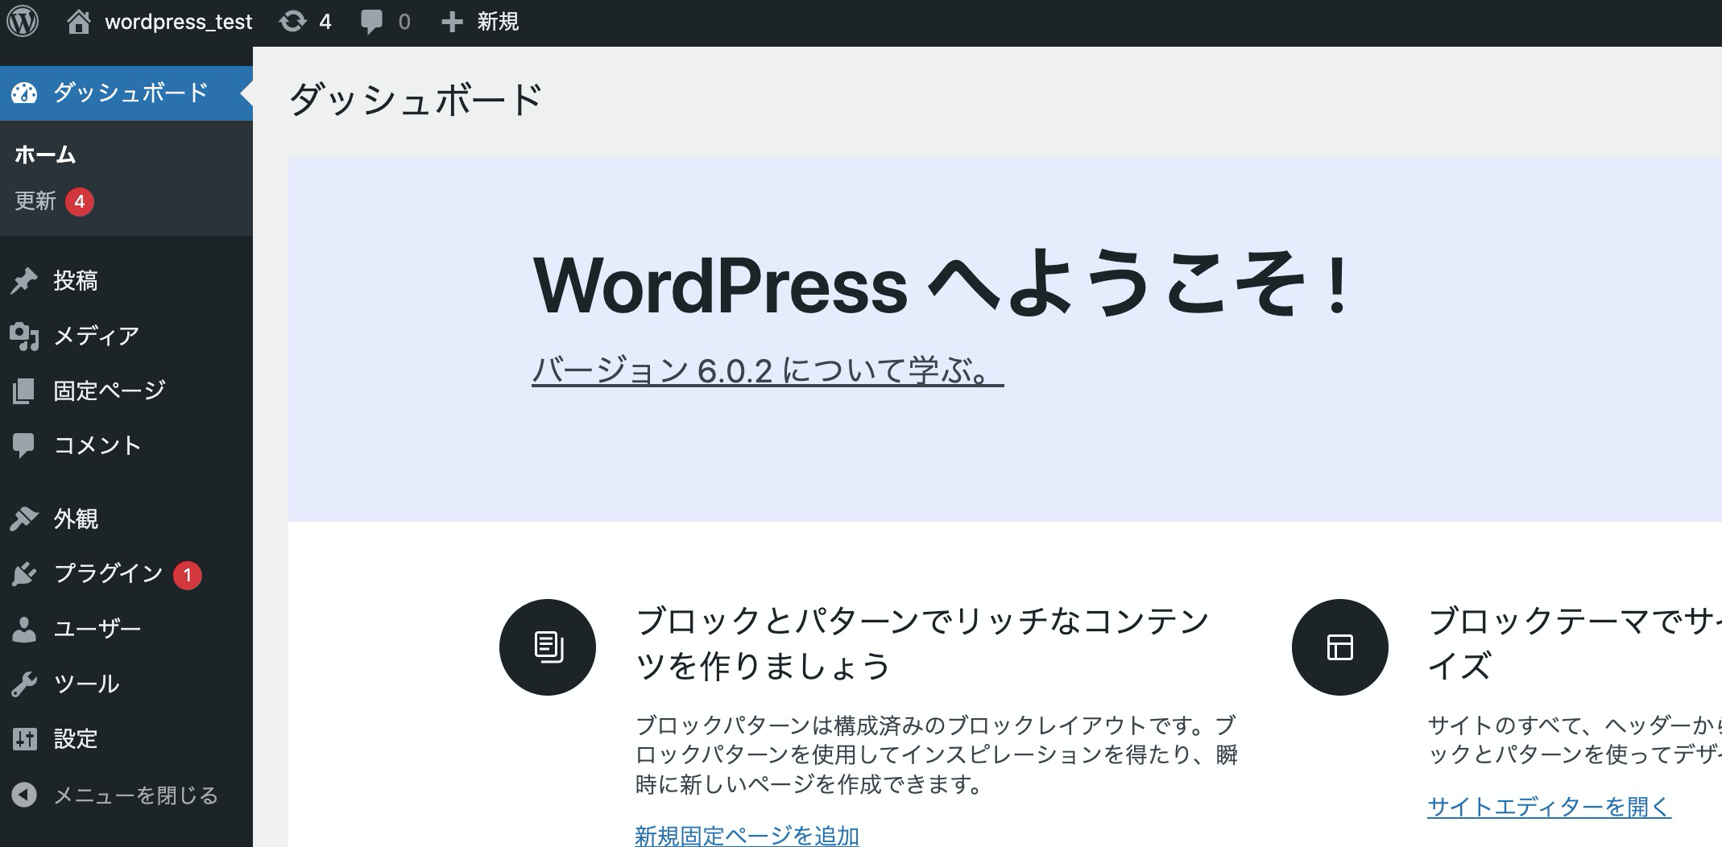Open バージョン 6.0.2 について学ぶ link
This screenshot has height=847, width=1722.
tap(768, 371)
